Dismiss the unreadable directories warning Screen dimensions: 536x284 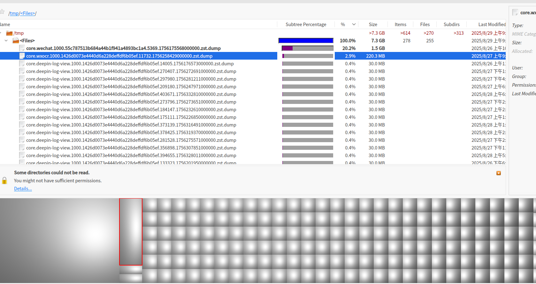tap(499, 173)
